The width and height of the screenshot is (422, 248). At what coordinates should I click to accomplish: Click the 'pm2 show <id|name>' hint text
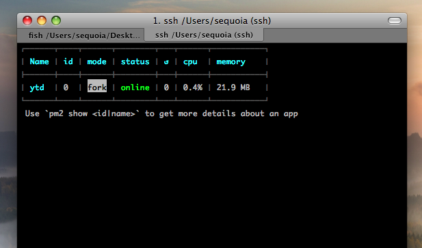coord(92,113)
